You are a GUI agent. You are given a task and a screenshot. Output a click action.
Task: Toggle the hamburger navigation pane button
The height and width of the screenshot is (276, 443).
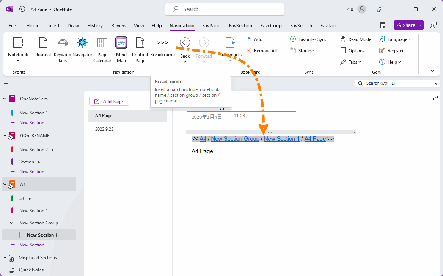coord(6,84)
